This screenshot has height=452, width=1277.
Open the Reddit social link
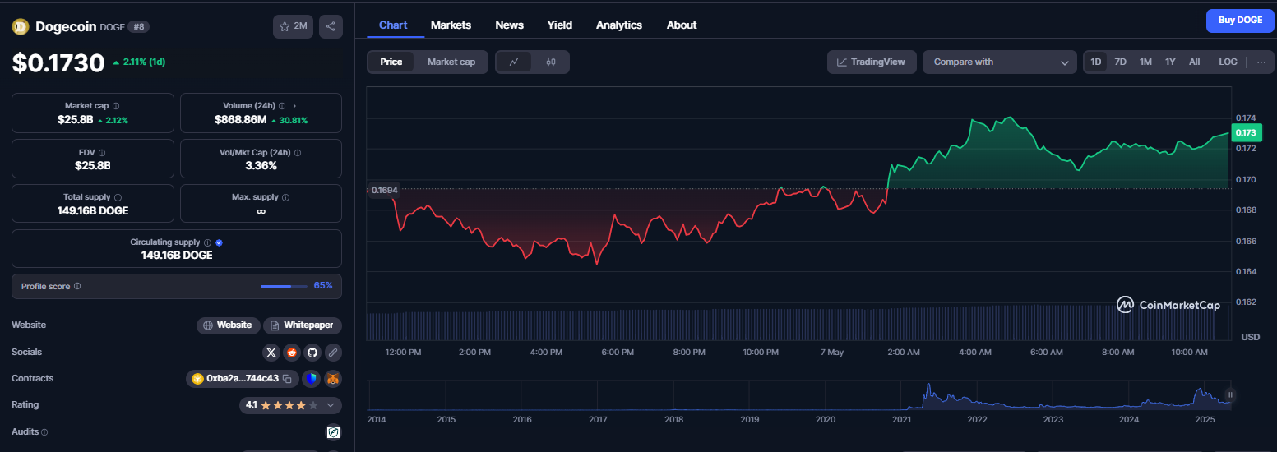click(x=292, y=353)
